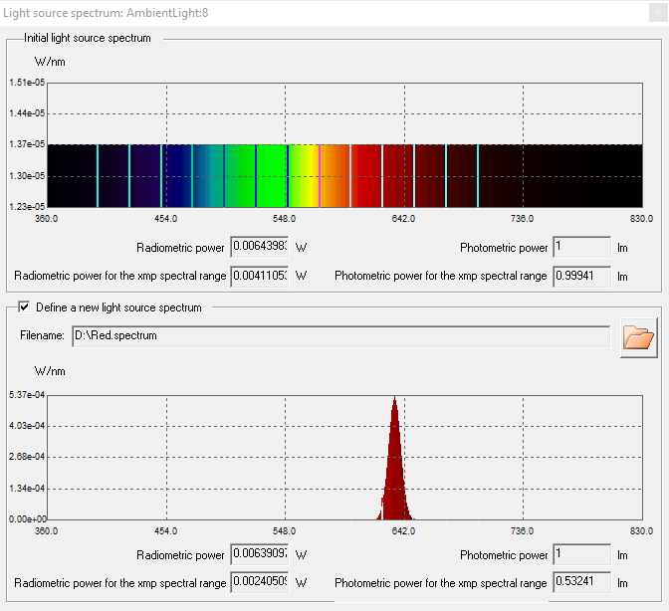
Task: Click the 5.37e-04 axis value in lower graph
Action: (x=27, y=395)
